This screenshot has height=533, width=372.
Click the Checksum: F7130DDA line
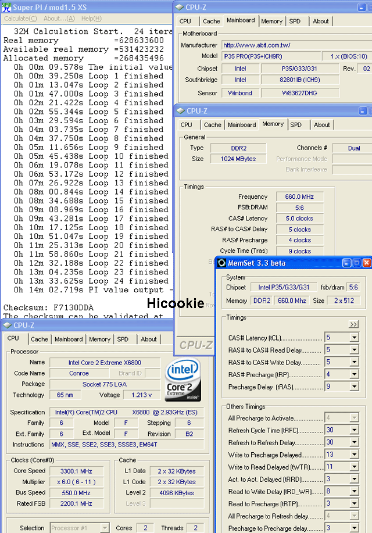(x=49, y=307)
